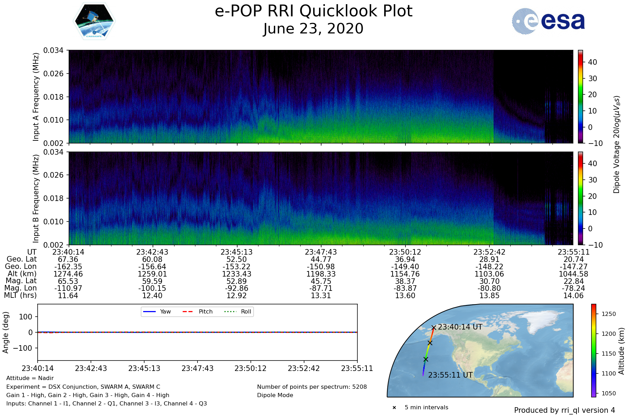The image size is (627, 418).
Task: Click the CASSIOPE satellite hexagon logo
Action: pyautogui.click(x=94, y=22)
